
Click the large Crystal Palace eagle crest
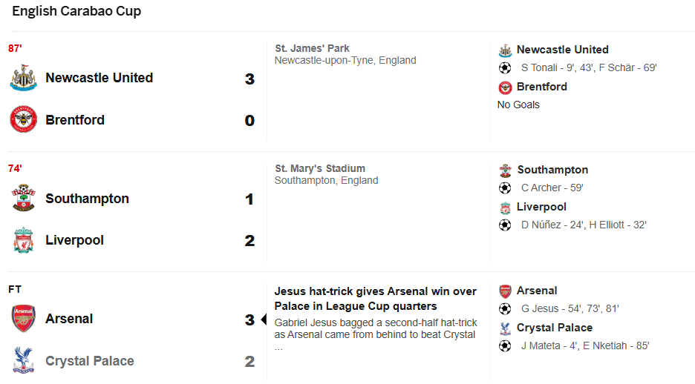click(23, 361)
